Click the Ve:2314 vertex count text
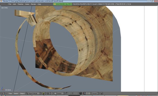Screen dimensions: 158x96 click(x=76, y=4)
